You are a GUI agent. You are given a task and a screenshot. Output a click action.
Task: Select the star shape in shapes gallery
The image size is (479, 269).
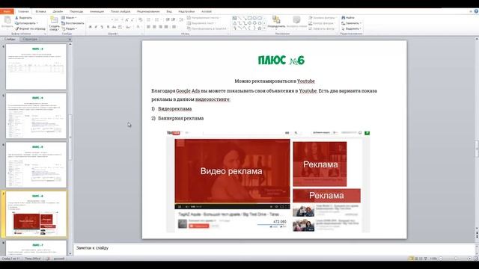pyautogui.click(x=260, y=28)
